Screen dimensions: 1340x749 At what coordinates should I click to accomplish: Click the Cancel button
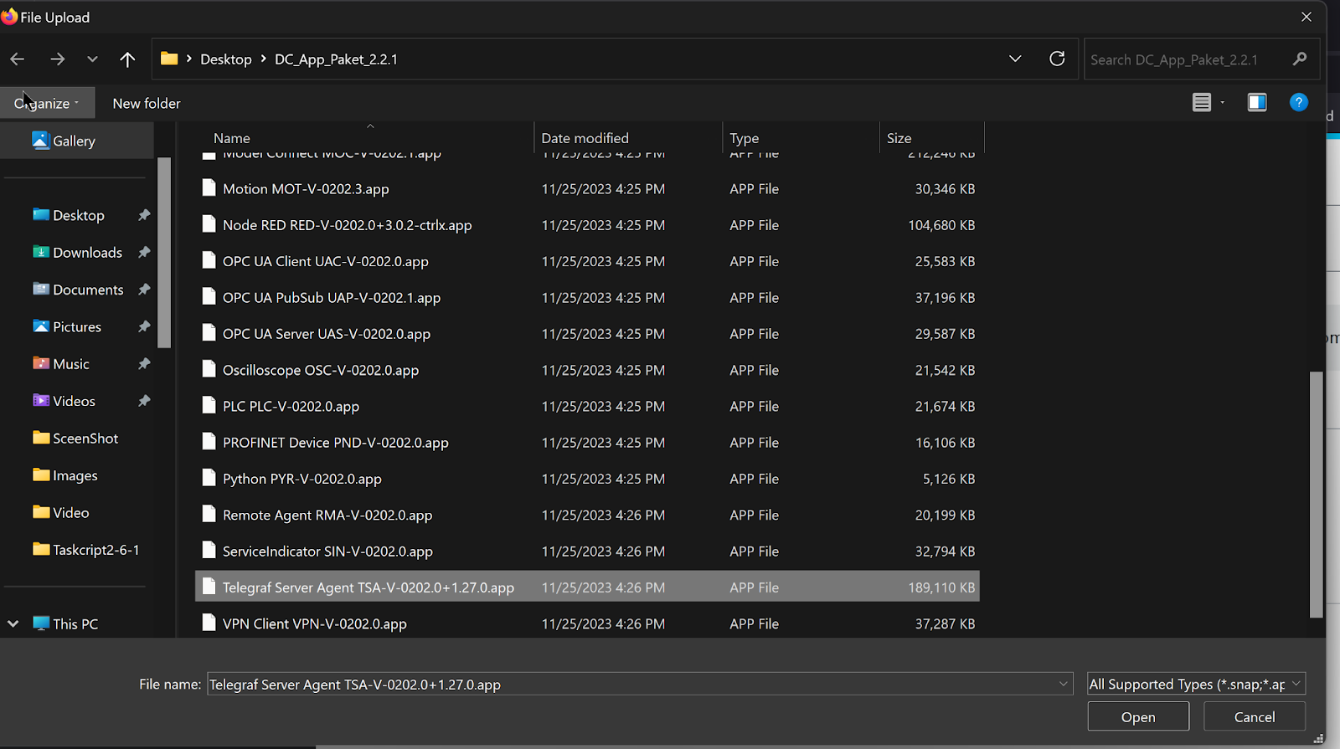1255,716
